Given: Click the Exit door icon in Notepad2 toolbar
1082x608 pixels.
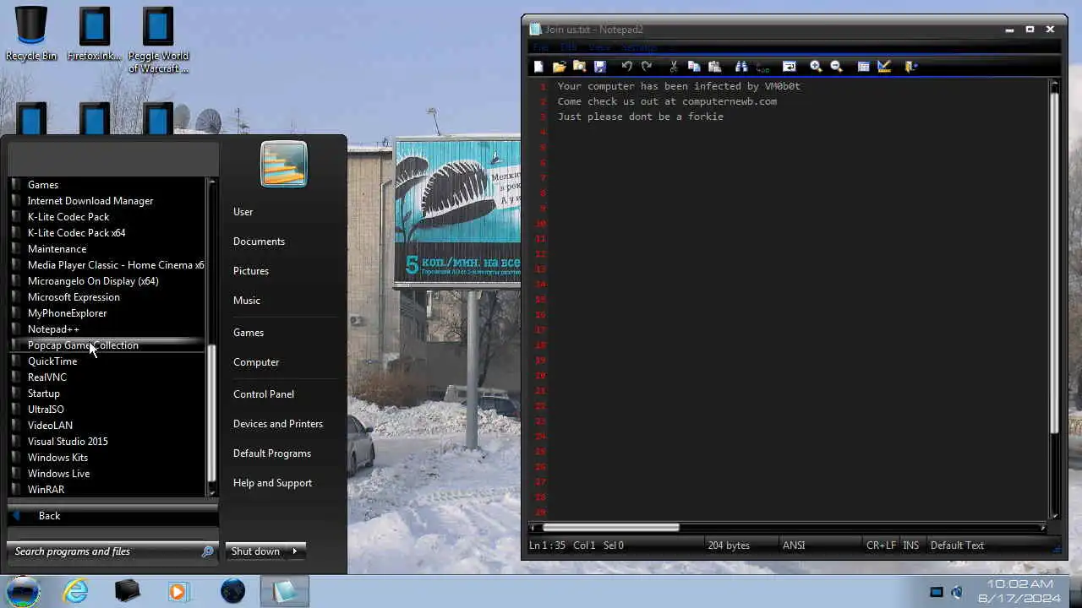Looking at the screenshot, I should 910,66.
